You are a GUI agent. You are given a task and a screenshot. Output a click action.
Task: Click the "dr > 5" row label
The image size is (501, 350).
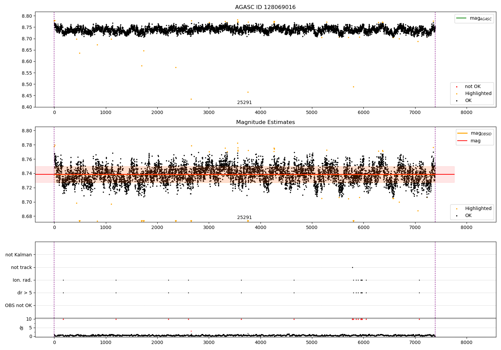click(x=25, y=293)
